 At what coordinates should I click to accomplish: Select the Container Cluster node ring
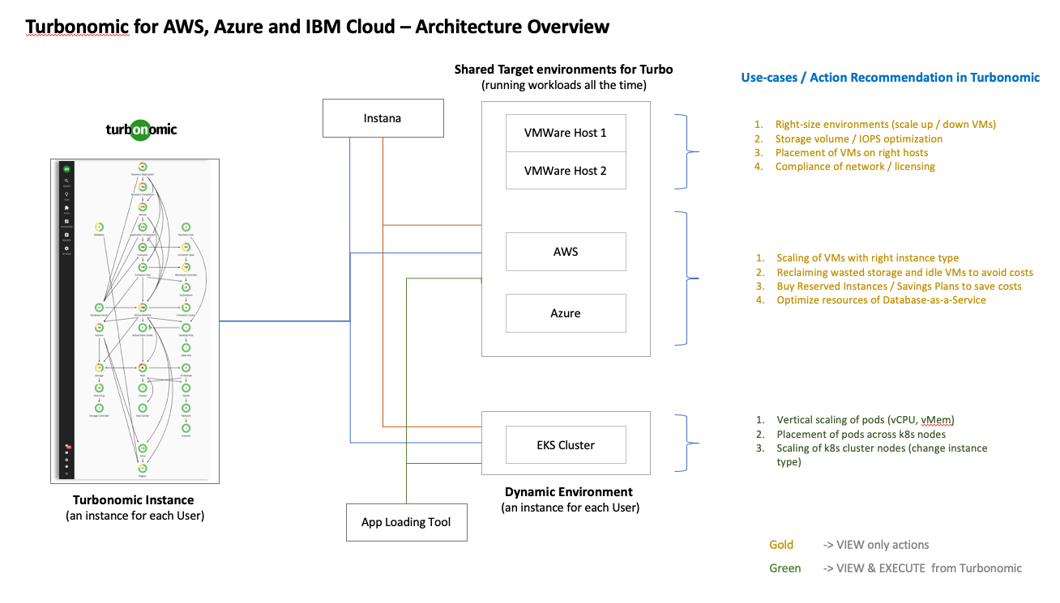186,308
